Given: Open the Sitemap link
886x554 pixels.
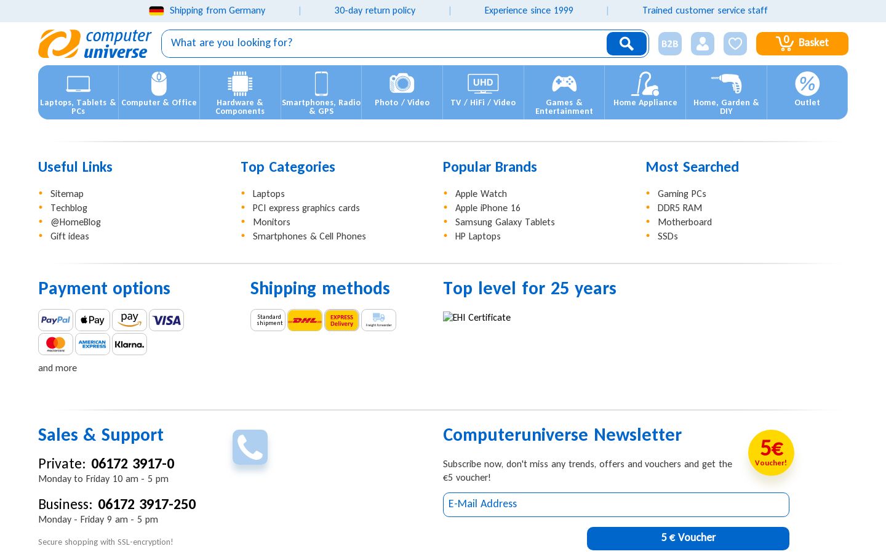Looking at the screenshot, I should (67, 194).
